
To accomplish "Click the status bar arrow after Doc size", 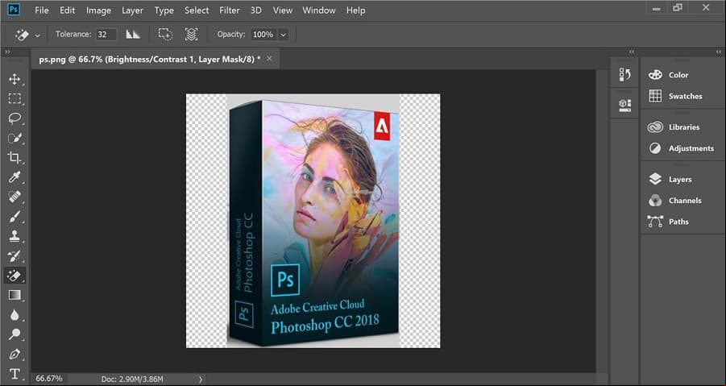I will point(201,379).
